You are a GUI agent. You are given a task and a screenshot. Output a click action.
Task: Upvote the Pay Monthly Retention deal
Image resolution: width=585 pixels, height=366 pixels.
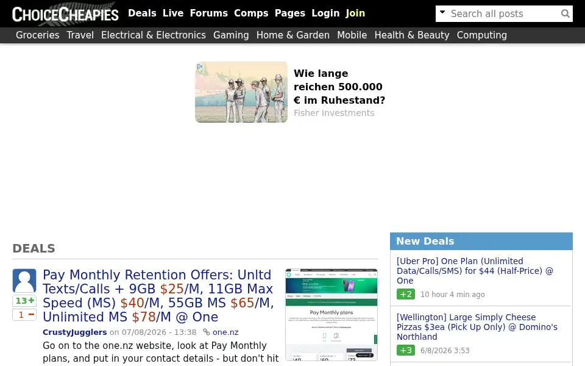click(x=24, y=301)
